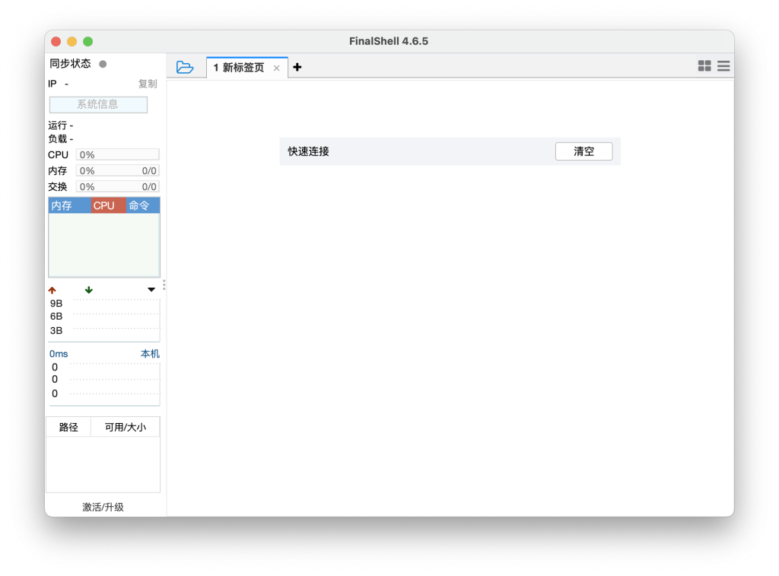Click the red upload arrow icon

click(x=52, y=290)
